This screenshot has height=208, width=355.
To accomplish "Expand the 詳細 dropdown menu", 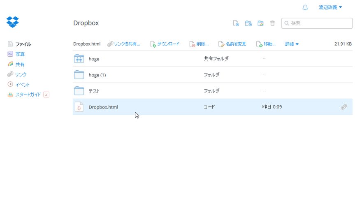I will 292,44.
